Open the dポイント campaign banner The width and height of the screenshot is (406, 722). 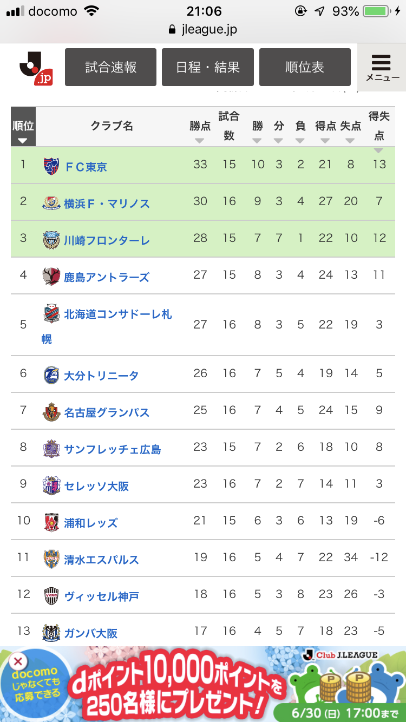(x=203, y=684)
